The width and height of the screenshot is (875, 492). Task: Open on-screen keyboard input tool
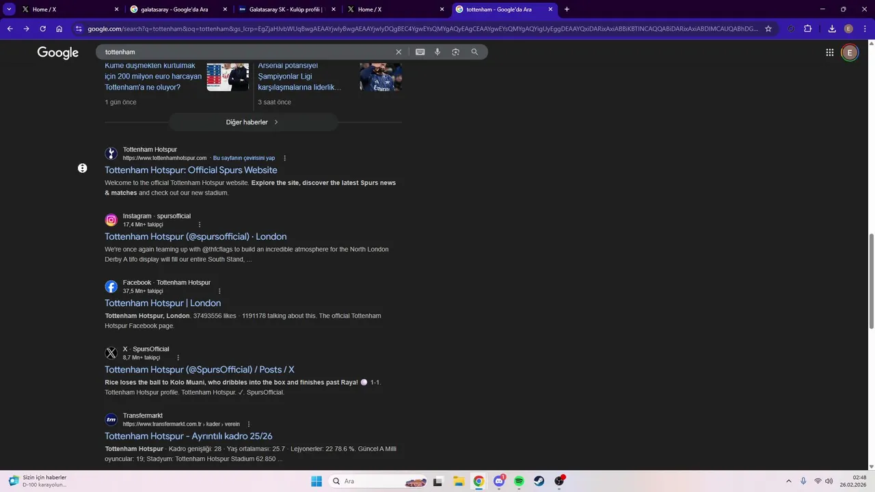[420, 52]
